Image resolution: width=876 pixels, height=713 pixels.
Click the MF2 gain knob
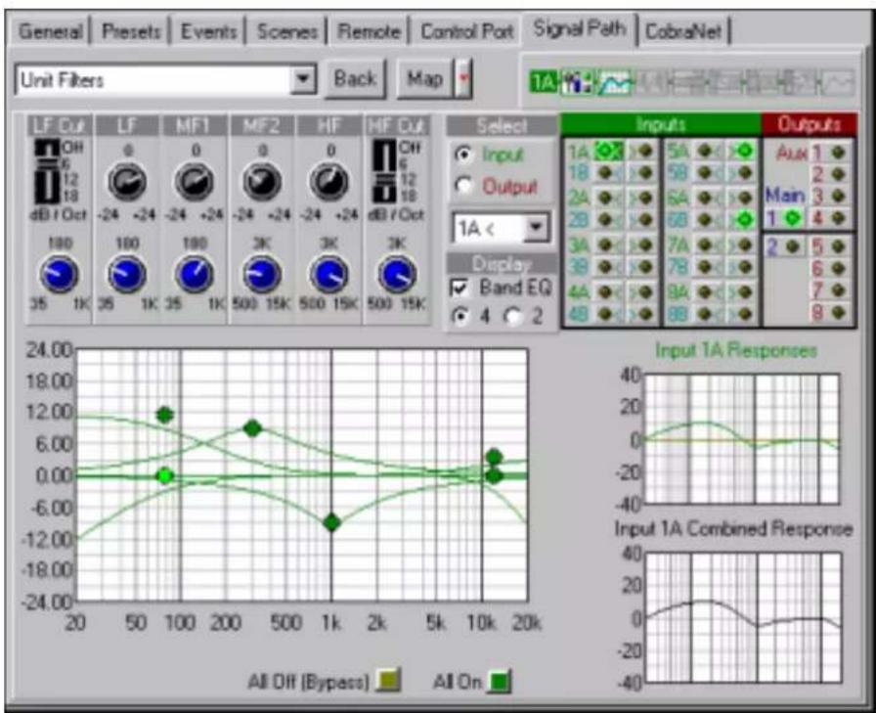(262, 182)
